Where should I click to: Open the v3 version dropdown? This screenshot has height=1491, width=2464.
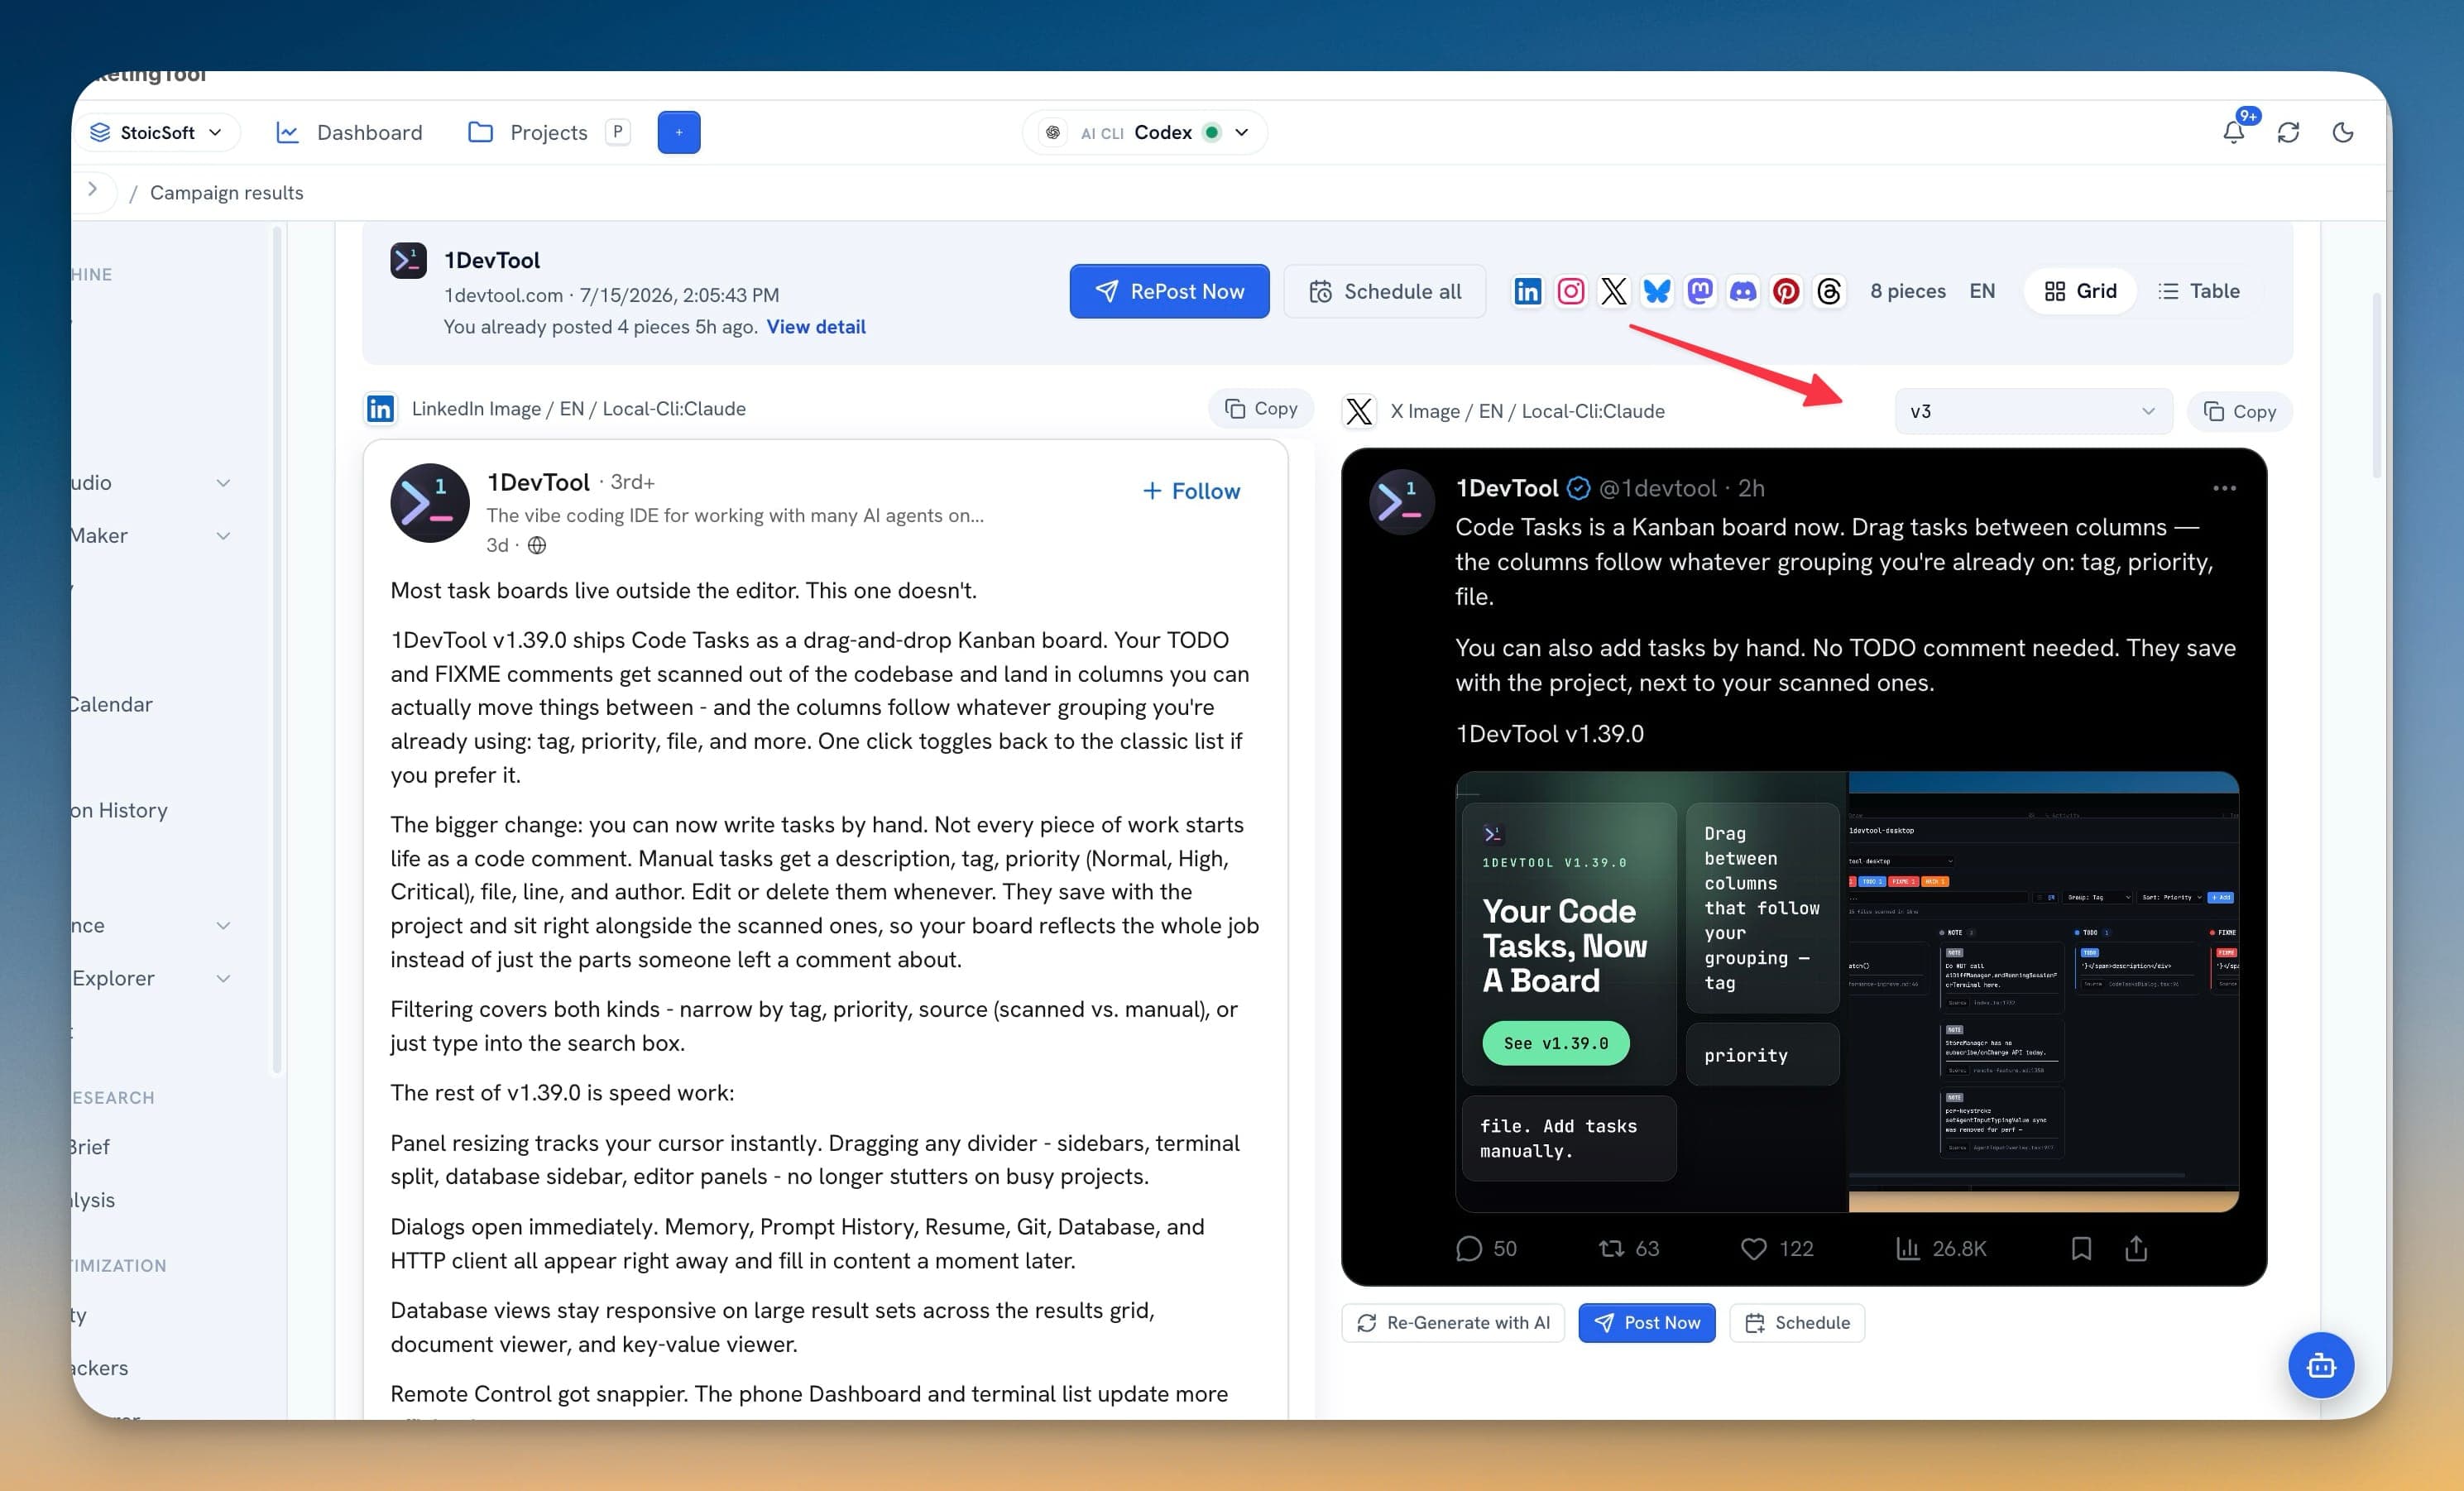pos(2032,411)
